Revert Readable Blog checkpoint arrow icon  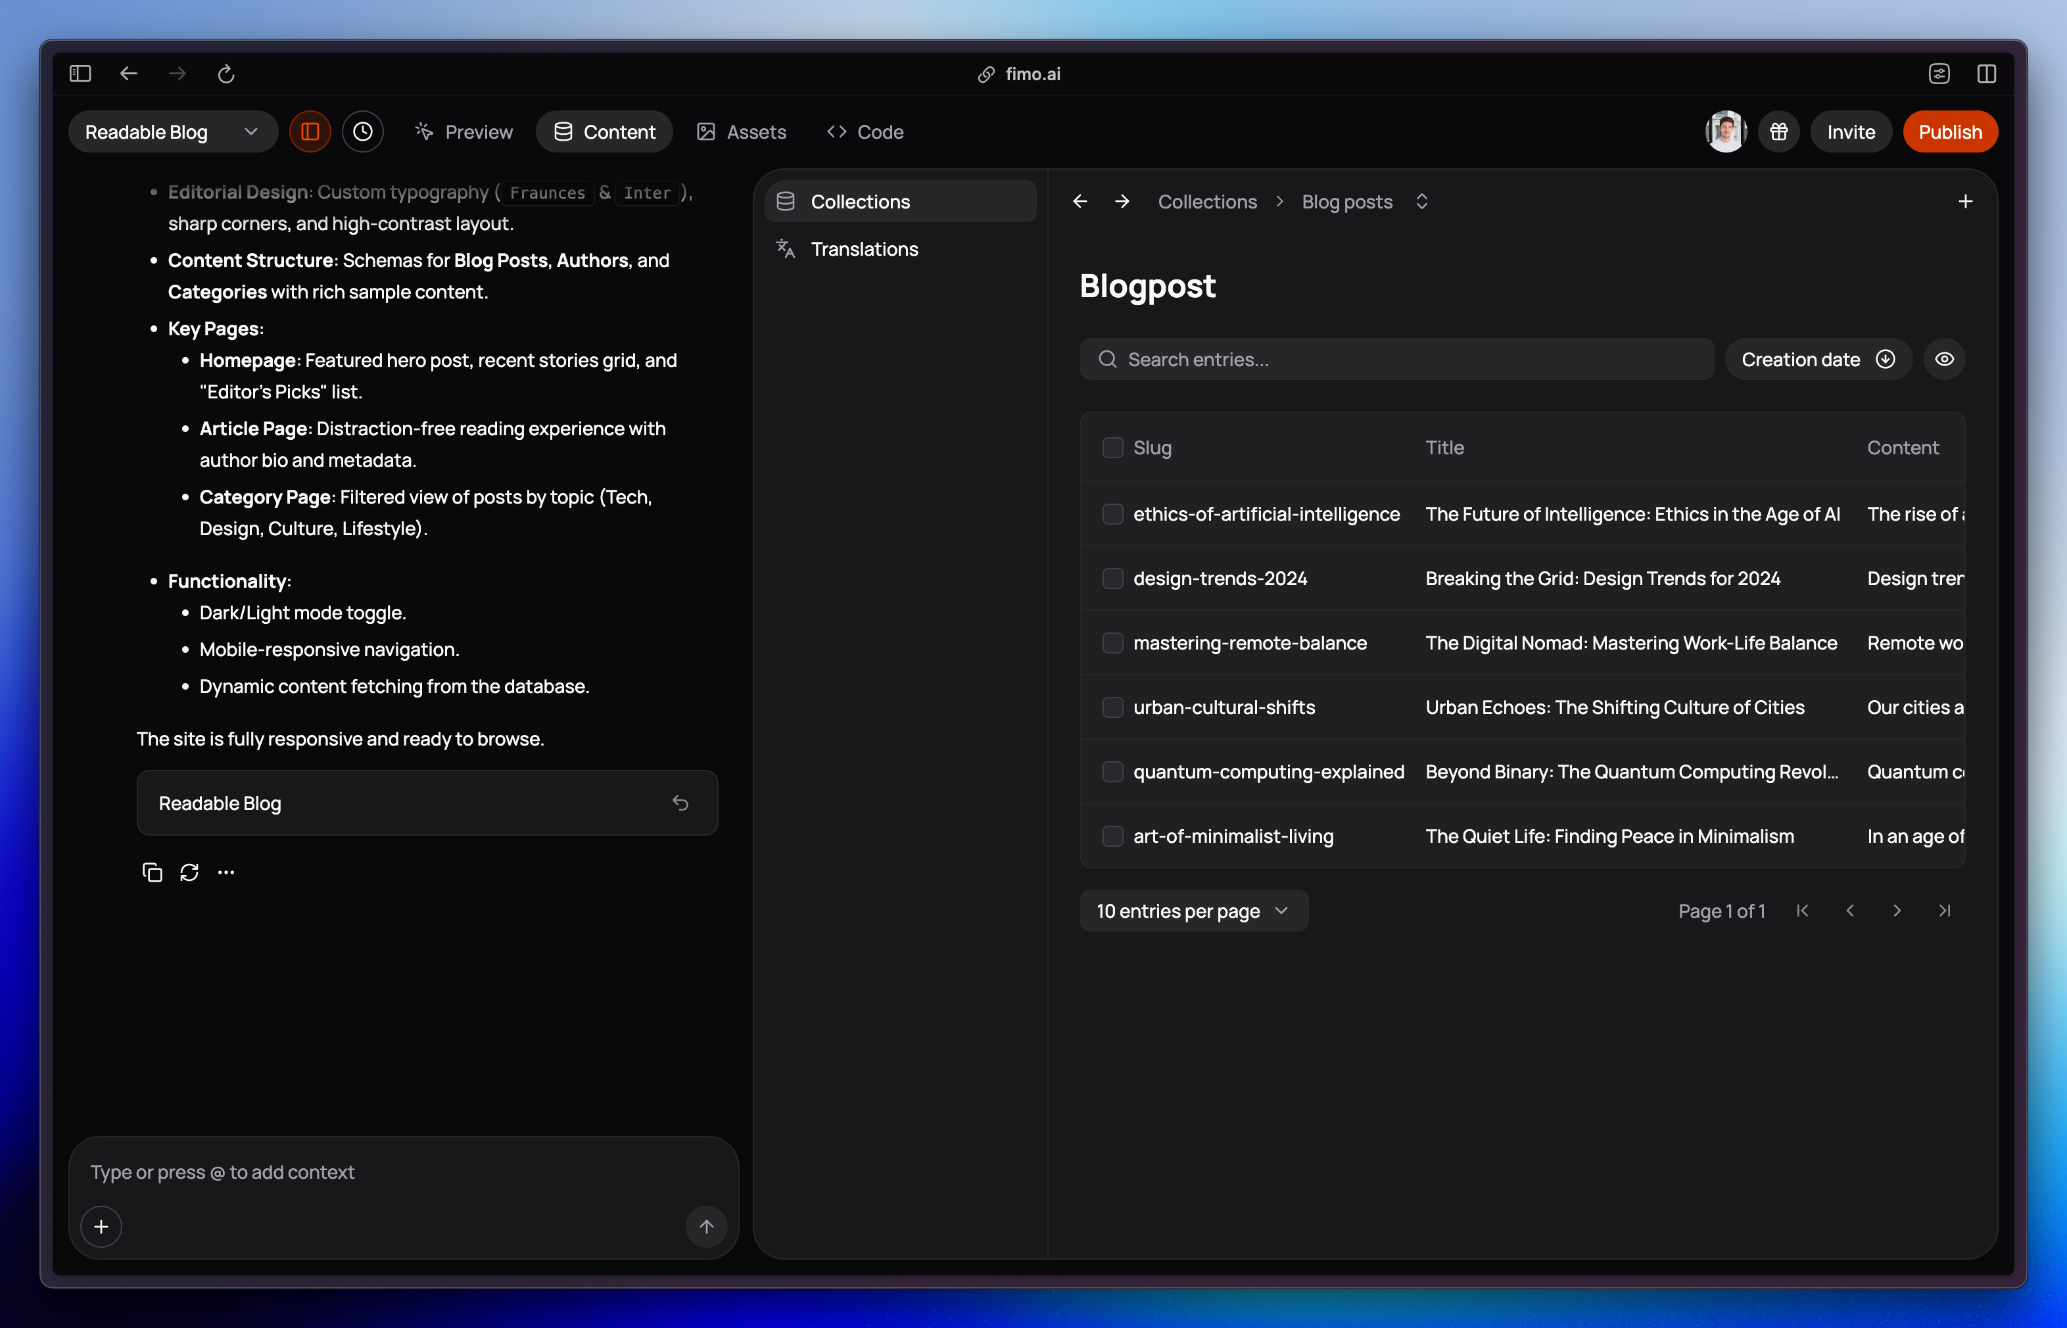(680, 803)
